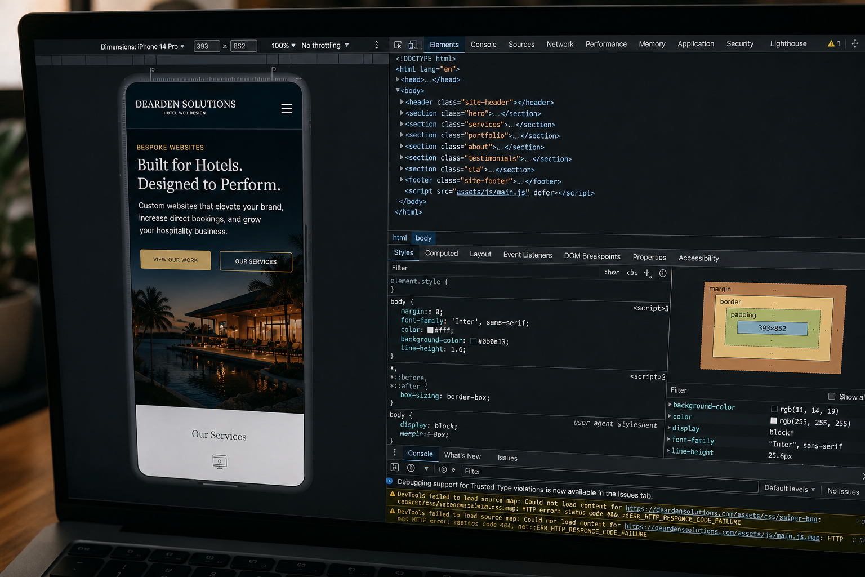Open the No throttling dropdown
This screenshot has height=577, width=865.
(325, 45)
